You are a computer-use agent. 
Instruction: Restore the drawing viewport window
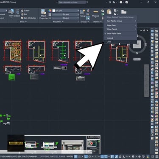tap(144, 31)
